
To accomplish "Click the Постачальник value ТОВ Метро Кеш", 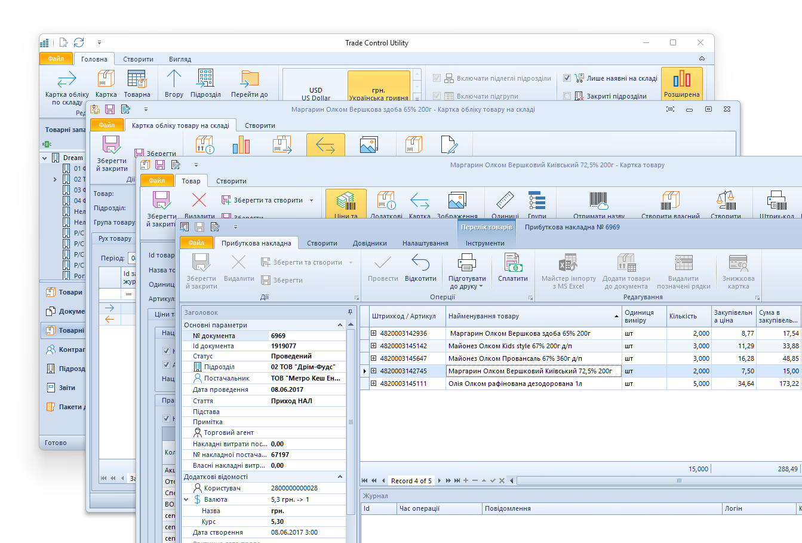I will [306, 378].
